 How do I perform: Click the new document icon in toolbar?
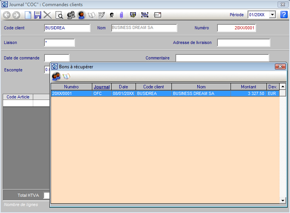point(28,15)
